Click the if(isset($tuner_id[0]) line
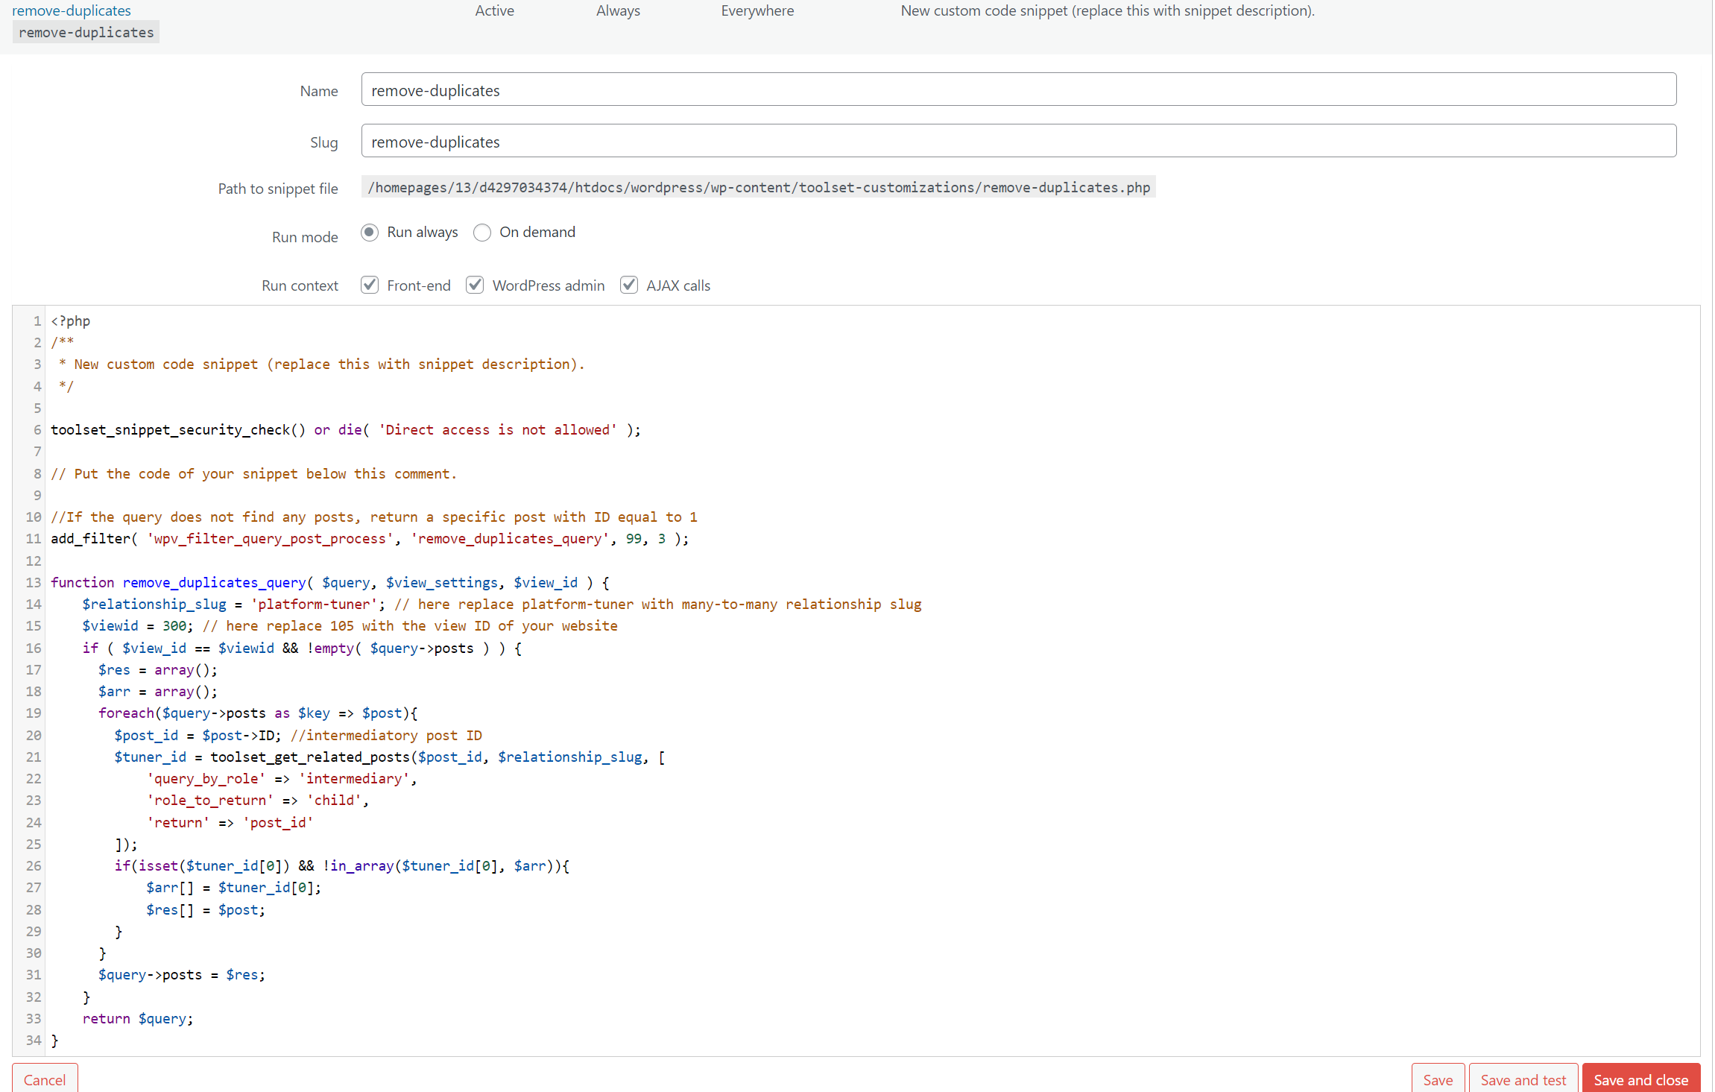The image size is (1715, 1092). pyautogui.click(x=342, y=866)
